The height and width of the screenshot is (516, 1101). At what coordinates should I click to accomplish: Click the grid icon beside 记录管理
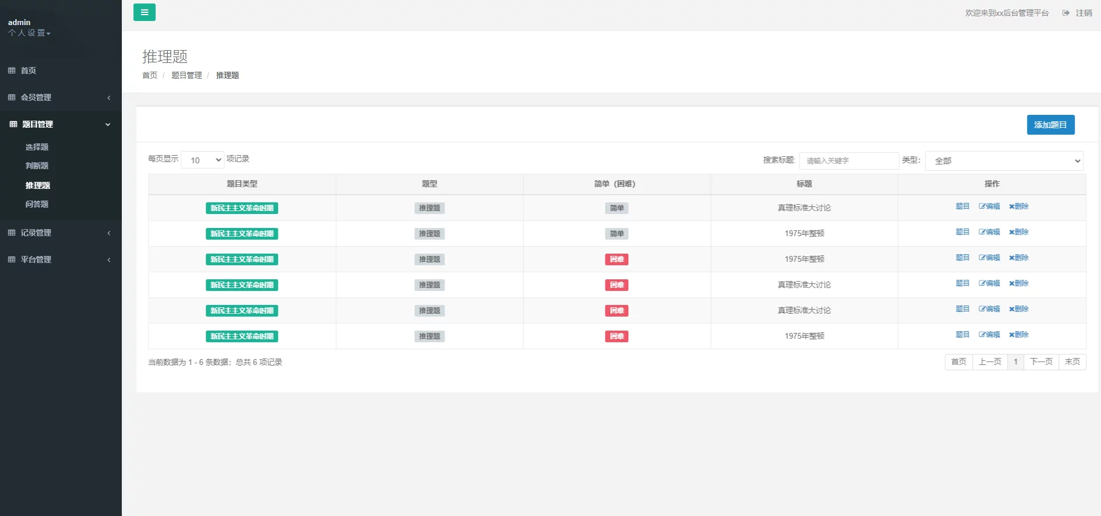[x=12, y=233]
